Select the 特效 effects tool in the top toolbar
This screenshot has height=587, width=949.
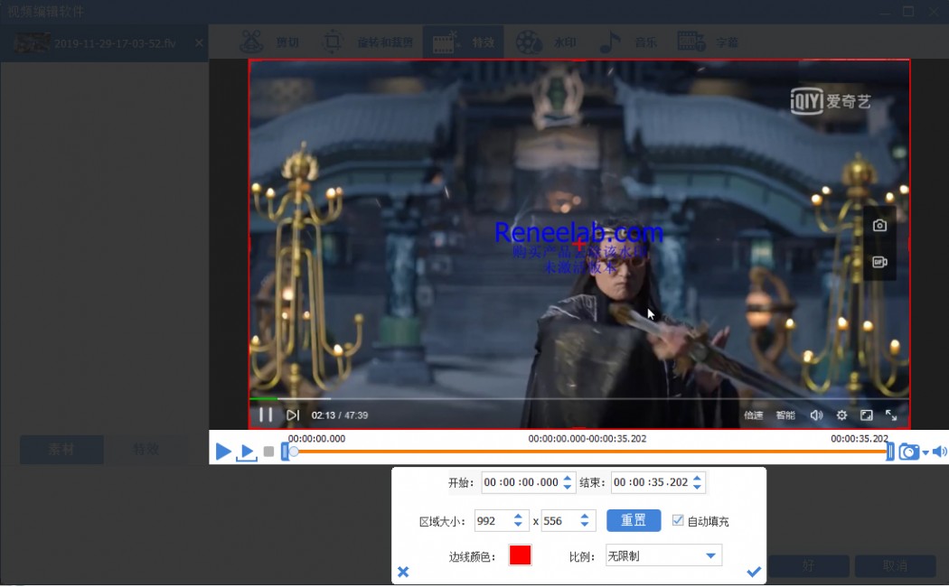(463, 42)
